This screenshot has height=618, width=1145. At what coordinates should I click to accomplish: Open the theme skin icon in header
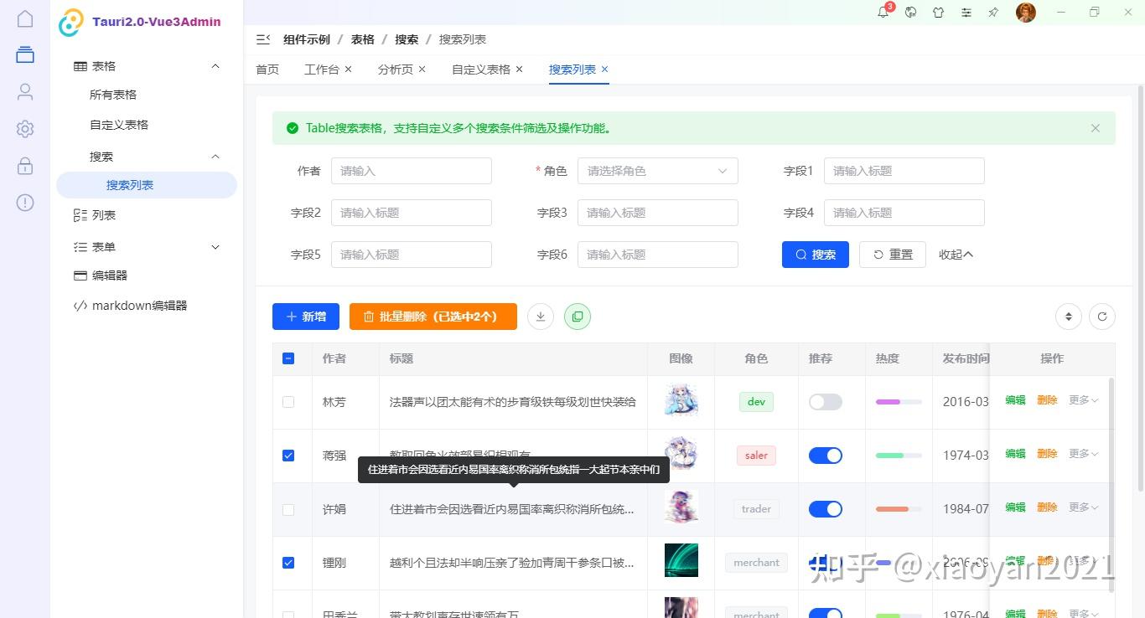pos(939,13)
